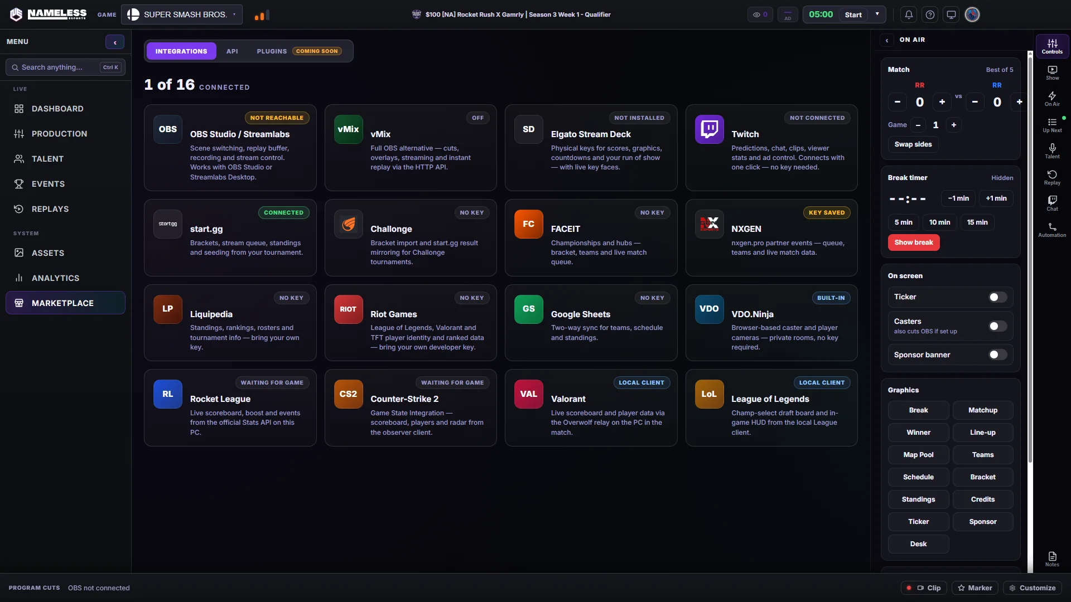
Task: Toggle the Ticker on-screen switch
Action: (998, 297)
